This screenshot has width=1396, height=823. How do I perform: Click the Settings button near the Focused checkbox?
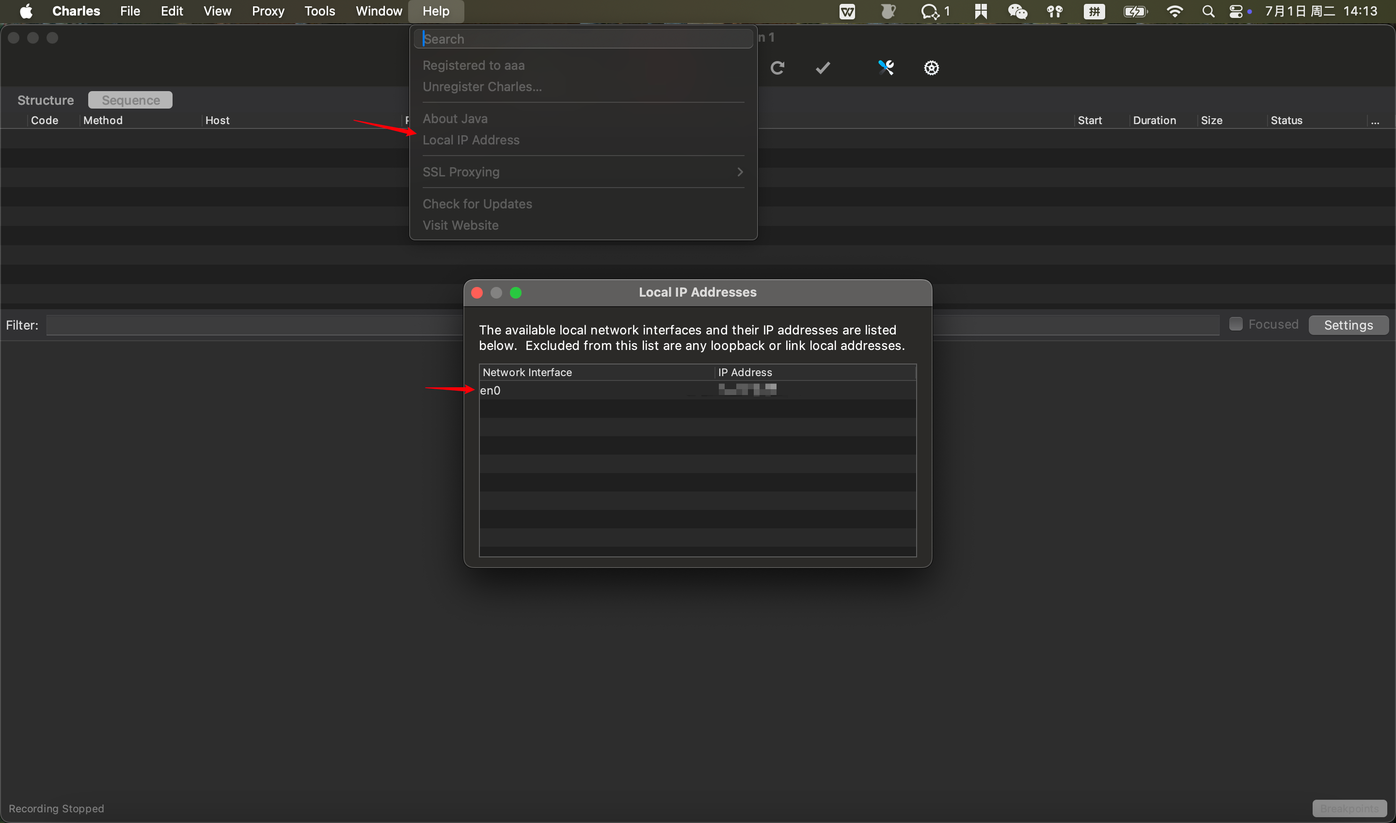[1349, 325]
